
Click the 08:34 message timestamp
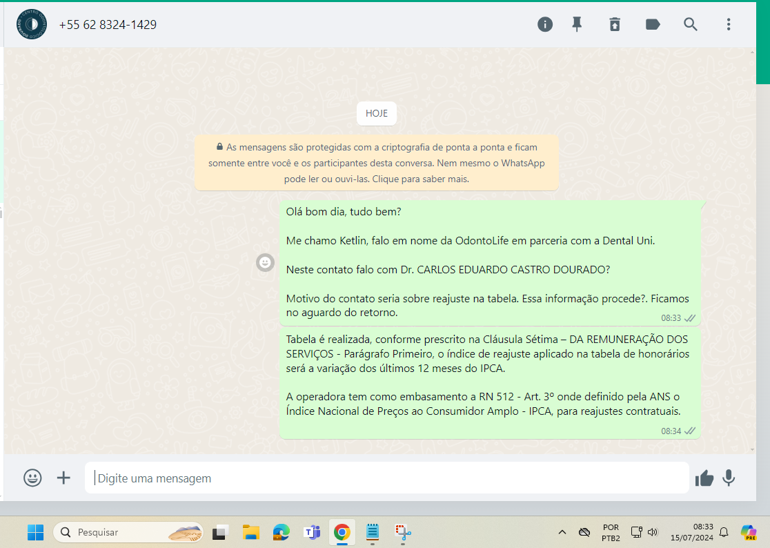point(671,431)
